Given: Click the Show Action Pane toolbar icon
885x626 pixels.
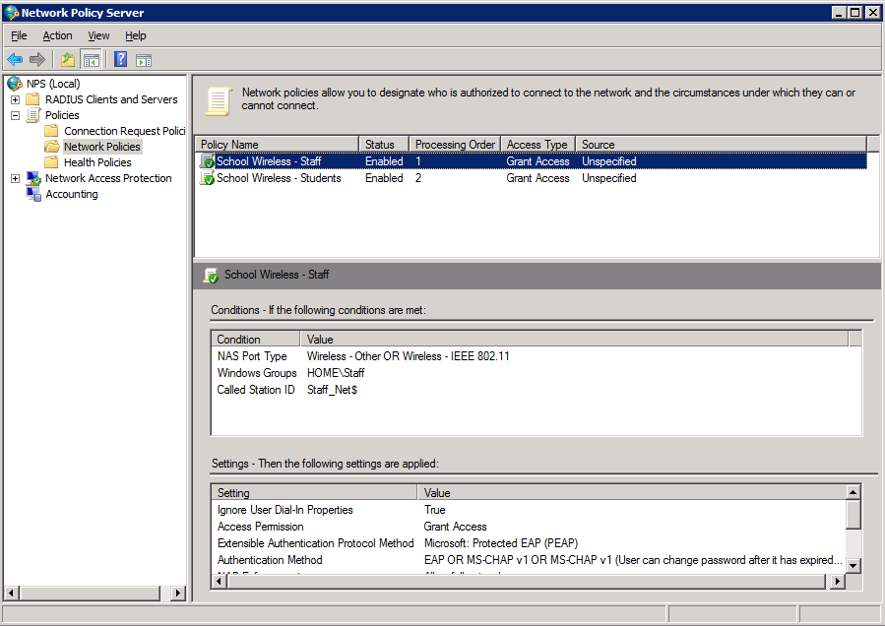Looking at the screenshot, I should click(x=143, y=59).
